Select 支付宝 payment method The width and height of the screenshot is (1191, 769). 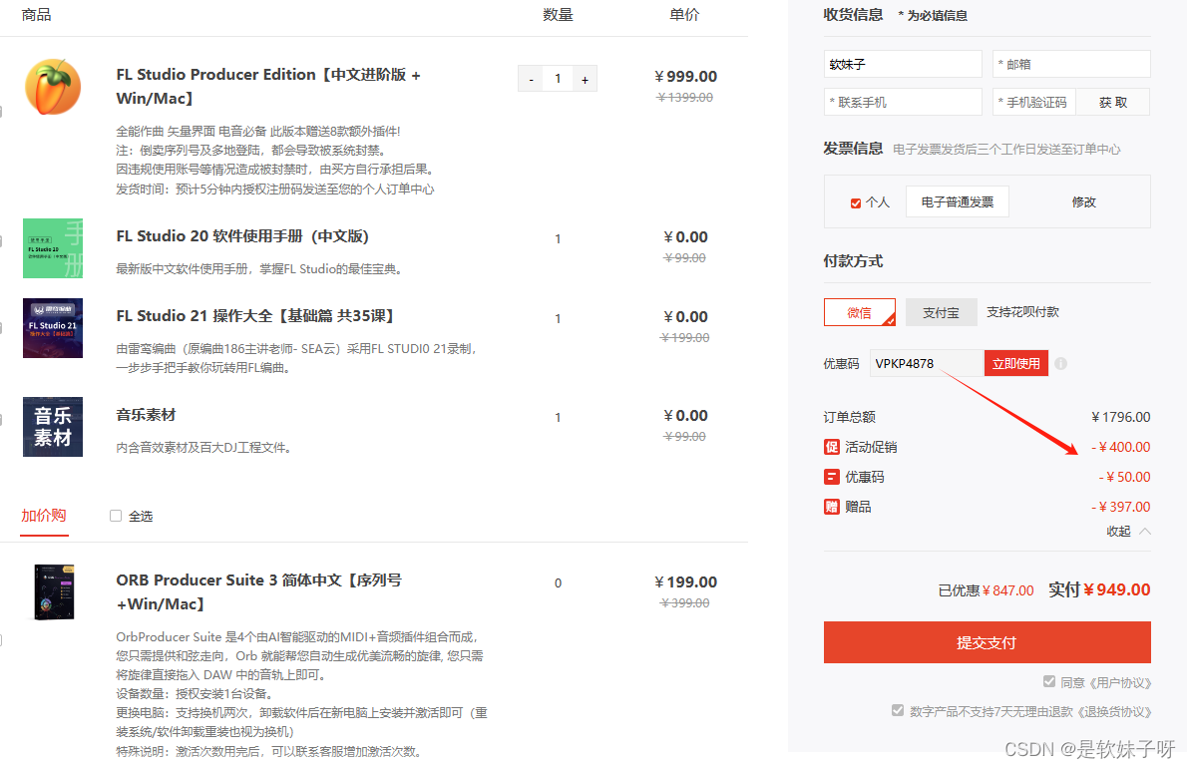tap(941, 312)
